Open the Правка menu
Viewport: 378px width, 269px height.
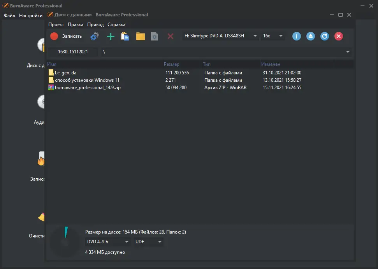tap(76, 25)
